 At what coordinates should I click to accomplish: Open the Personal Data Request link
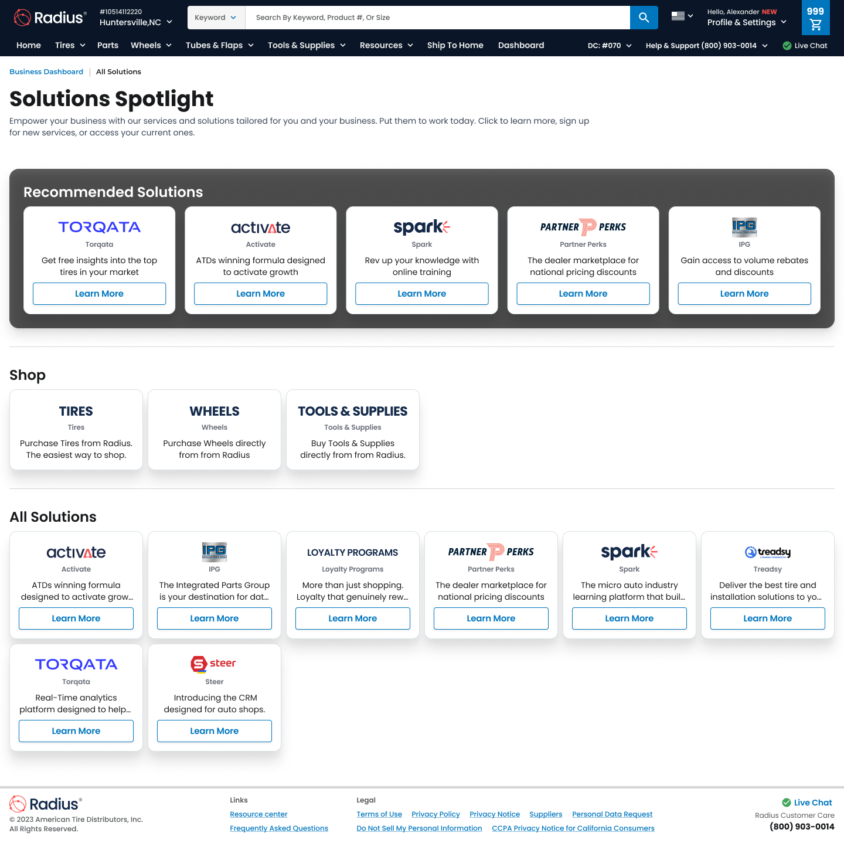coord(612,814)
